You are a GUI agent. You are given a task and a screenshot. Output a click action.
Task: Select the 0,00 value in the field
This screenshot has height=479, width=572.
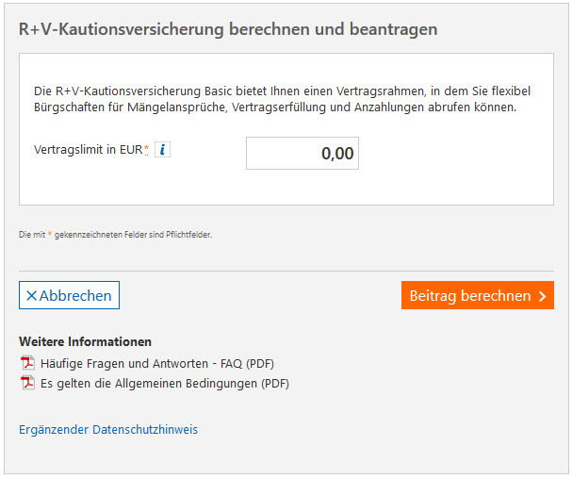pos(336,154)
